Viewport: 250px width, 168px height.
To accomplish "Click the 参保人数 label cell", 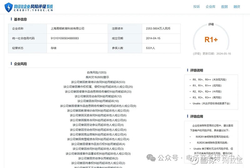I will point(125,48).
